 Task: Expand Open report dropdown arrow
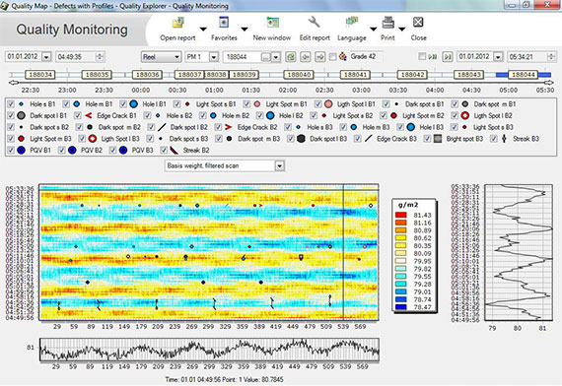(x=203, y=29)
